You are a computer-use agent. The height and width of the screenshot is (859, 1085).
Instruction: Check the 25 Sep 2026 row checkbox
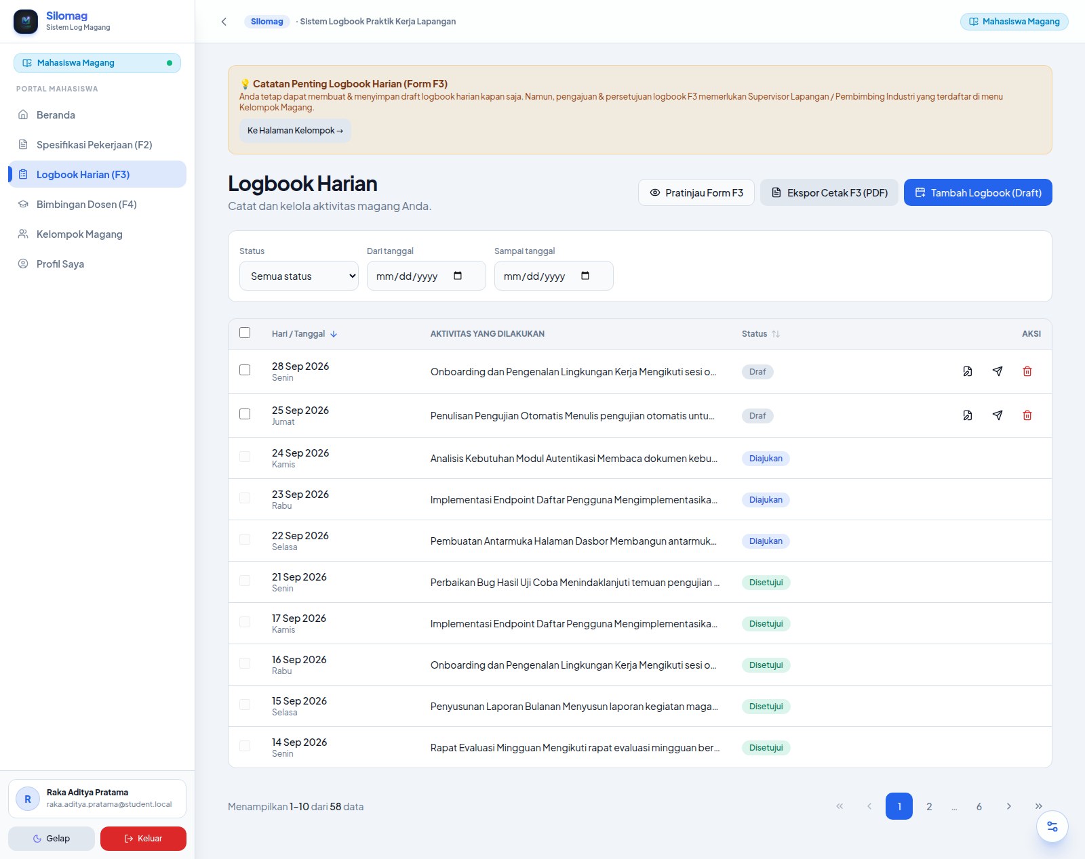click(x=245, y=414)
